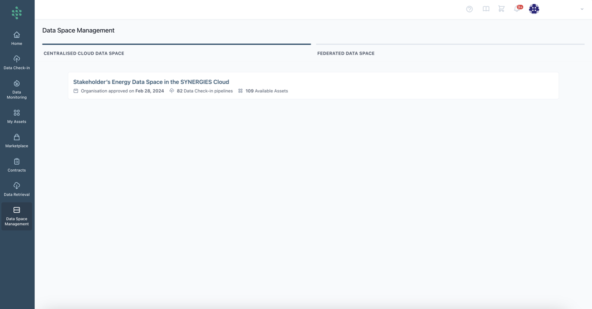Open Data Monitoring section

(17, 89)
